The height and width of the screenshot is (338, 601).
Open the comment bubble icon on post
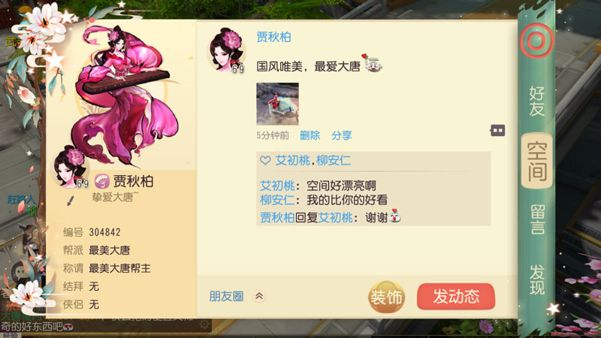click(x=497, y=130)
